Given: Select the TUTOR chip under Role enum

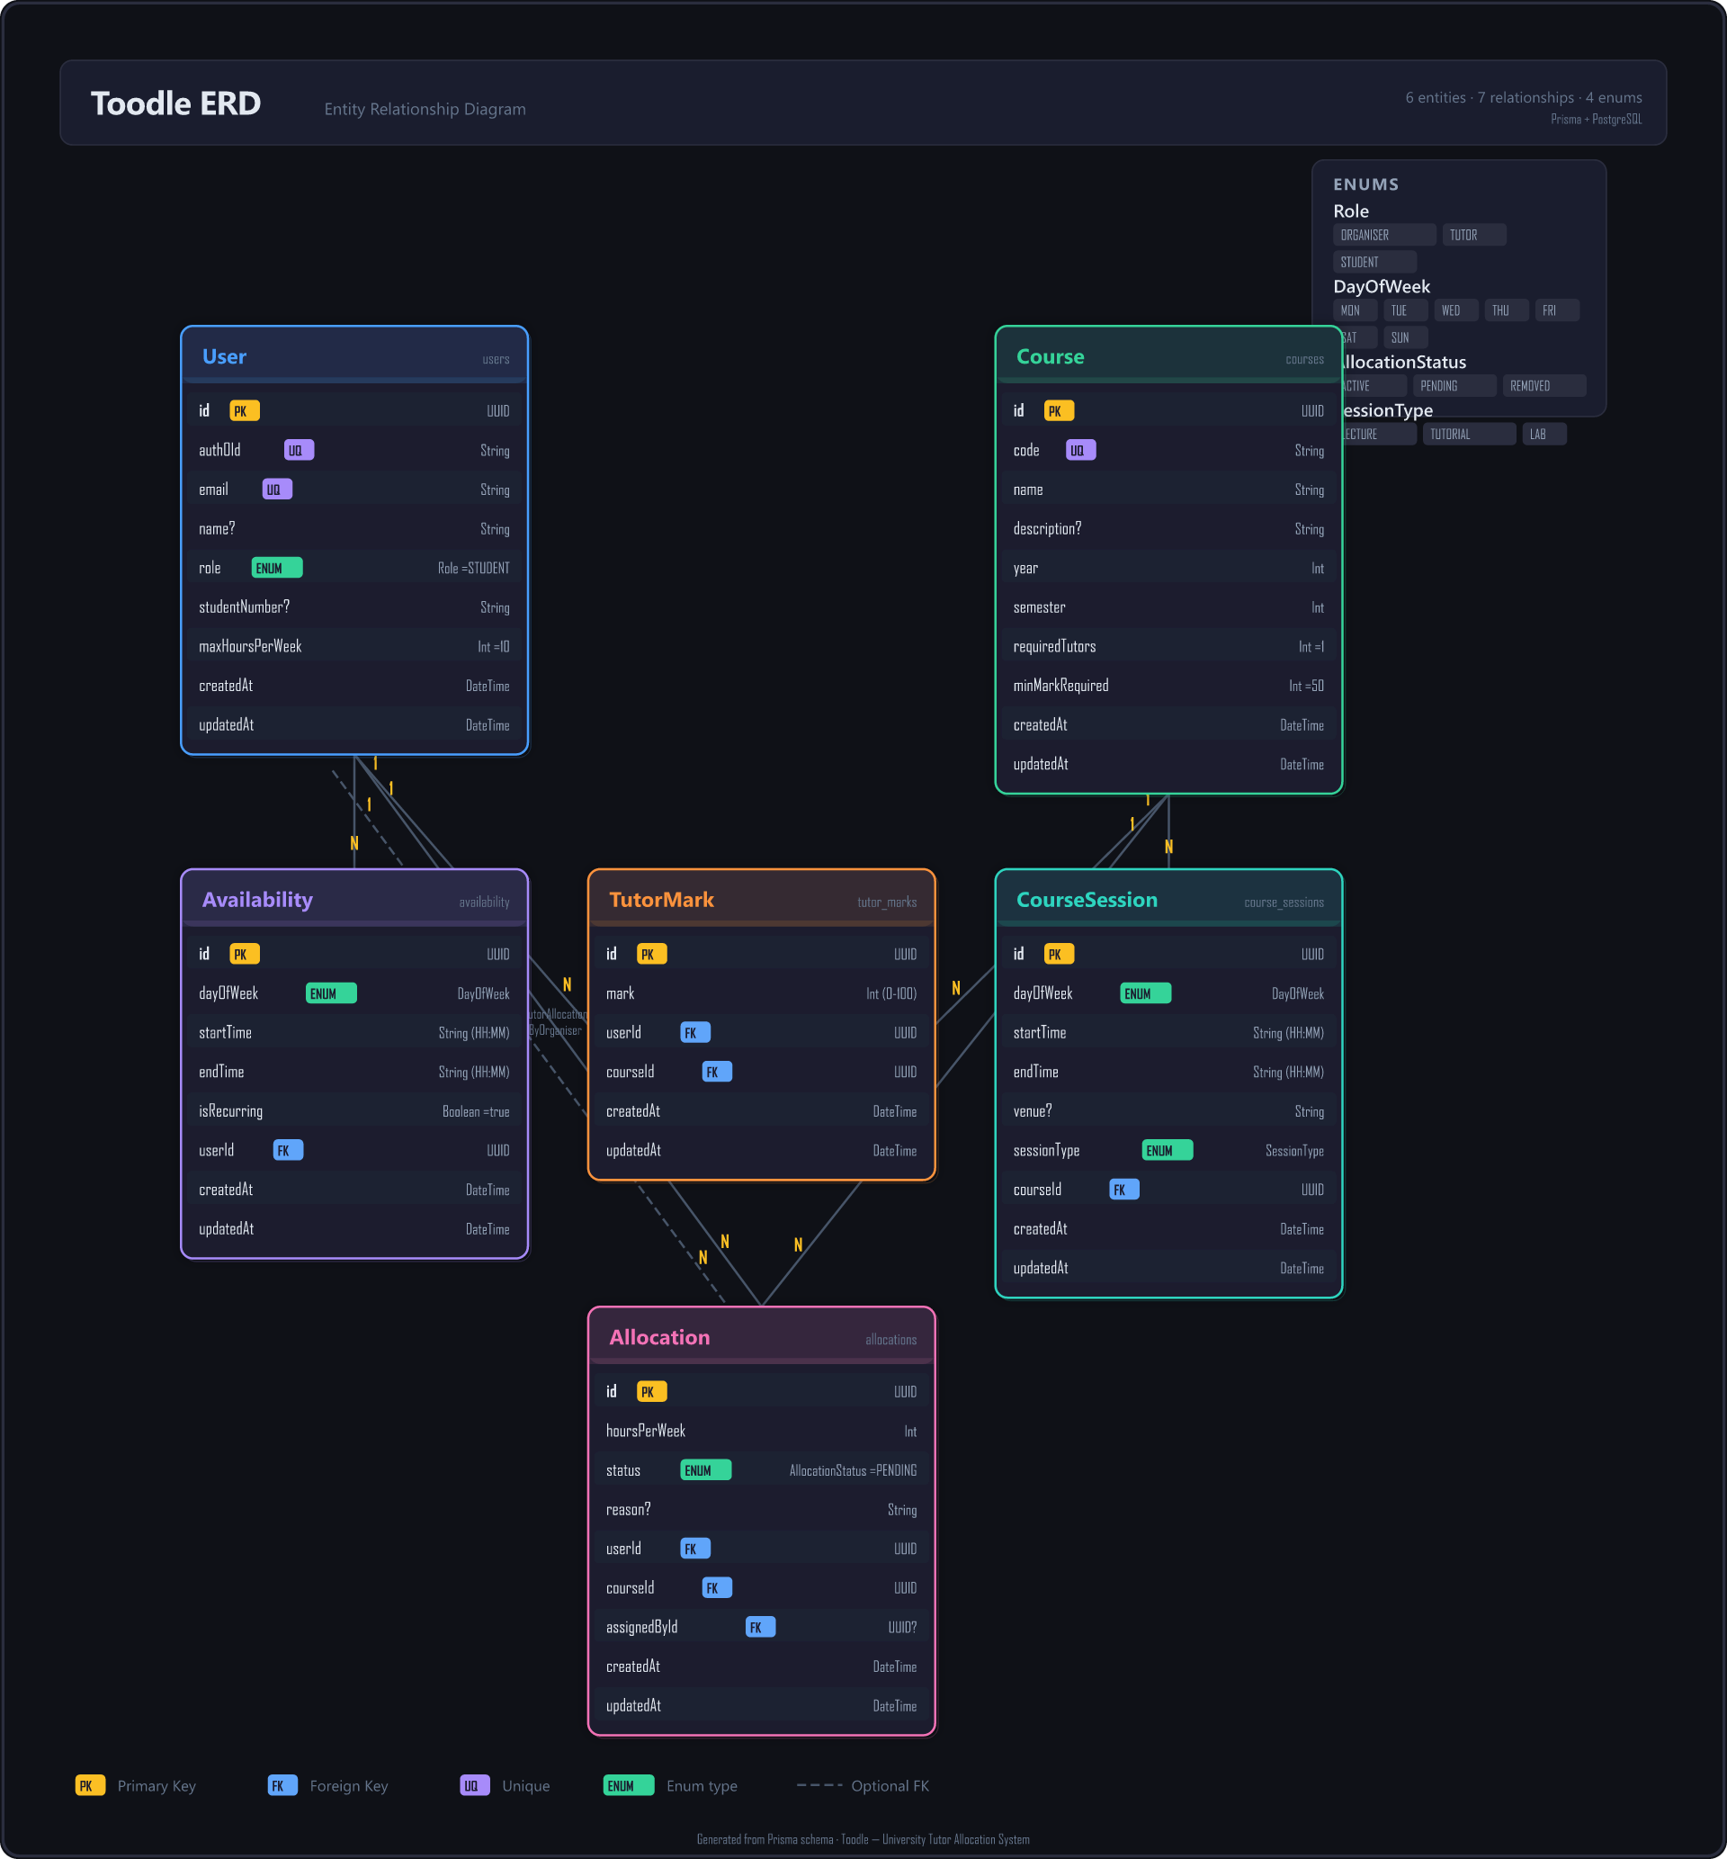Looking at the screenshot, I should (x=1473, y=235).
